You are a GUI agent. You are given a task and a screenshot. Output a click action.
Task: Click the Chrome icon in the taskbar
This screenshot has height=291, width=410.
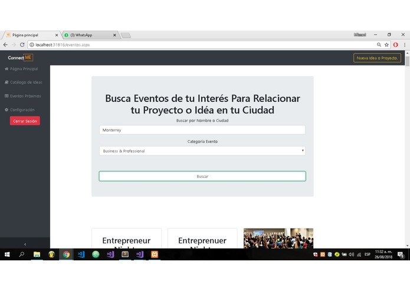coord(66,254)
